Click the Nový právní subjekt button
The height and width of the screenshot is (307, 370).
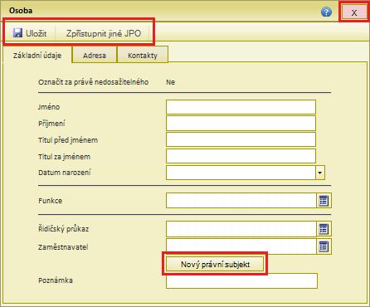coord(215,264)
